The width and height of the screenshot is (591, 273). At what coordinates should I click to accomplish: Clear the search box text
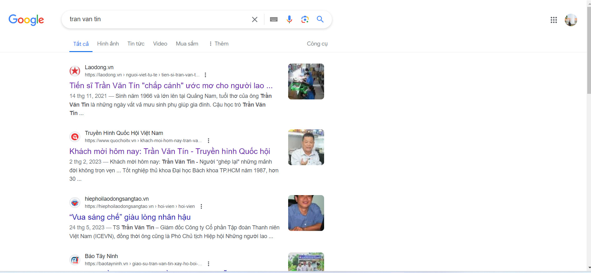point(254,19)
